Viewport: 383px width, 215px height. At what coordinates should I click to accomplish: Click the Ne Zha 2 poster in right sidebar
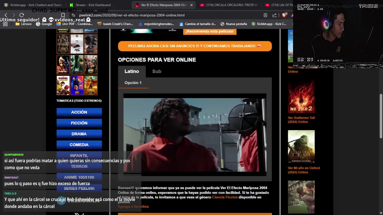pos(301,96)
